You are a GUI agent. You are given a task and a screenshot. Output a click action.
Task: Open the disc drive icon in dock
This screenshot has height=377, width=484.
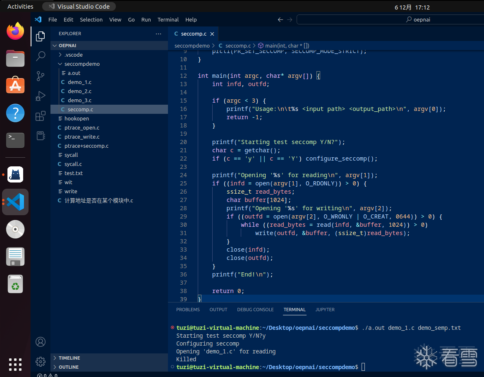point(15,229)
